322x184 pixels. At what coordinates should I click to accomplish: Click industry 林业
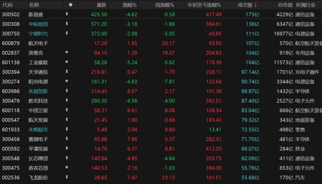300,149
